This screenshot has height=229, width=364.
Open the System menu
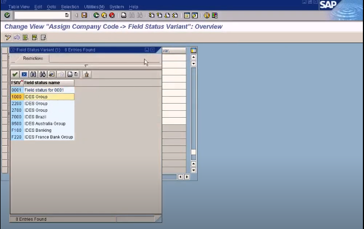117,7
